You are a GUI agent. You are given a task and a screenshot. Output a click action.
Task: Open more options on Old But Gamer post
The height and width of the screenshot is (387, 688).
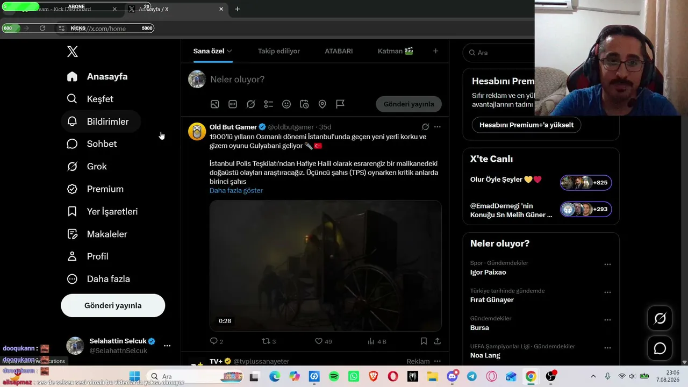(438, 127)
